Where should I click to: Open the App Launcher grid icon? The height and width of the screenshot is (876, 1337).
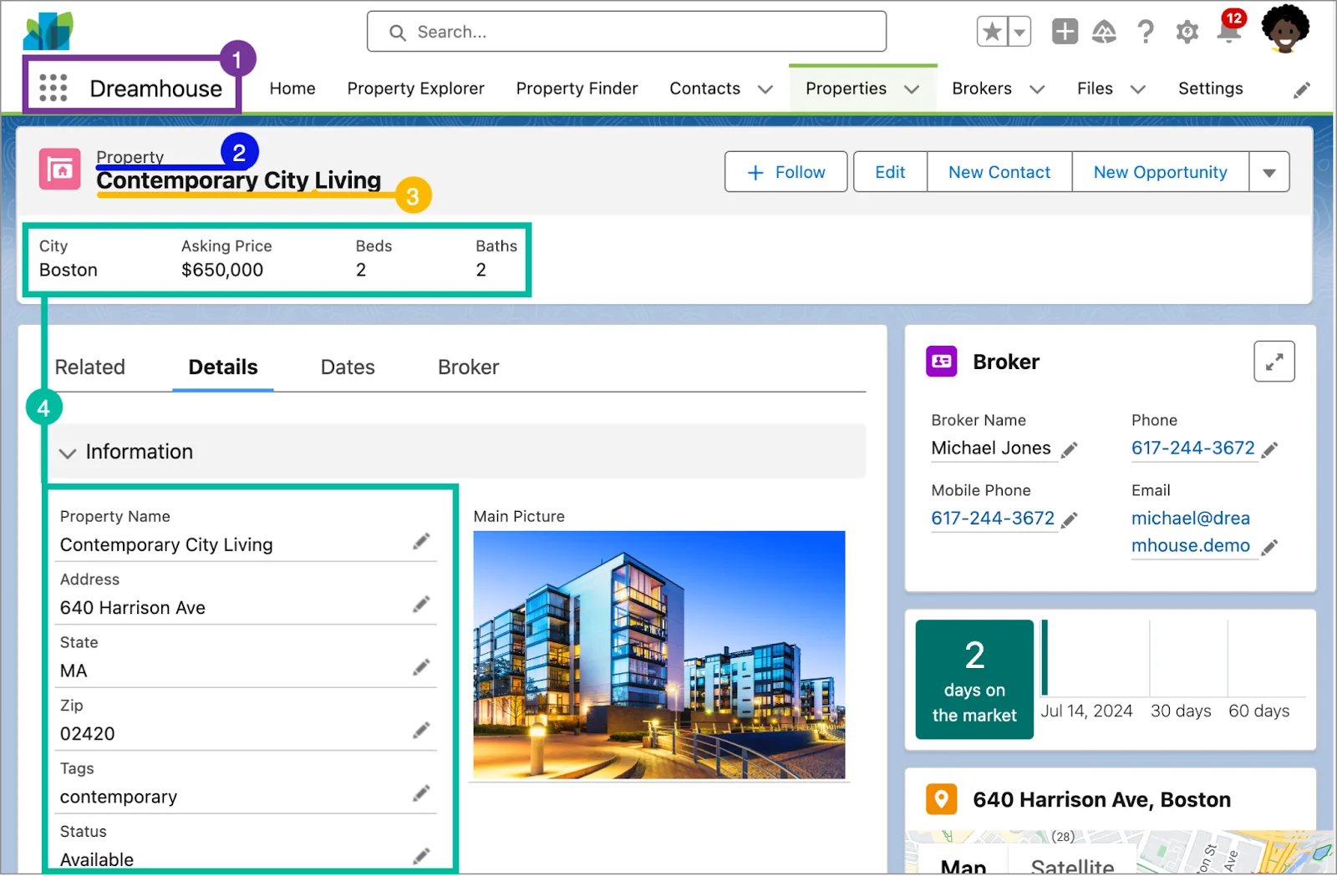(x=53, y=88)
